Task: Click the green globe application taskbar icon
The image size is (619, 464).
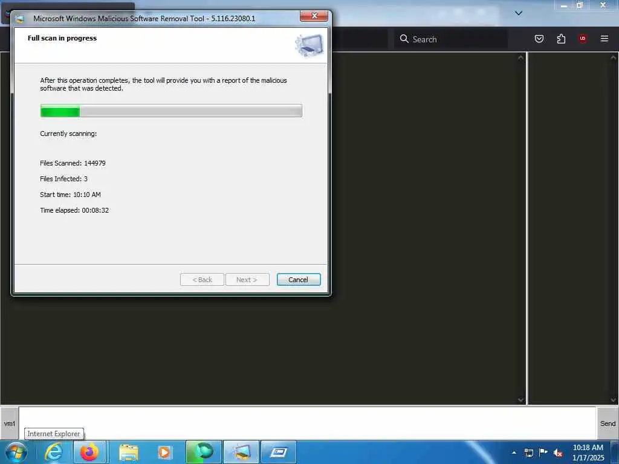Action: [203, 452]
